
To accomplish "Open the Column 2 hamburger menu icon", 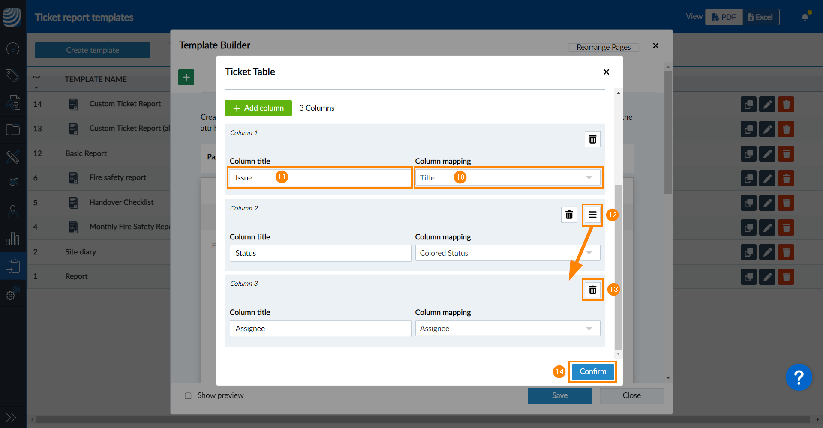I will [592, 215].
